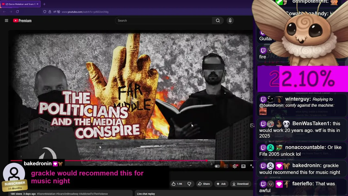Click the blocked autoplay icon in address bar

point(58,12)
